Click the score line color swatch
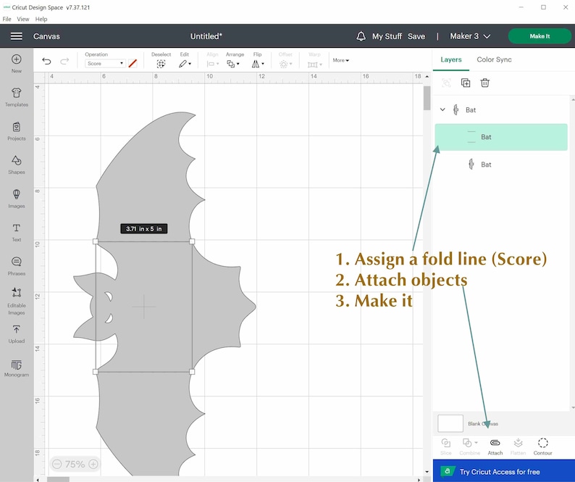Screen dimensions: 575x482 tap(133, 64)
